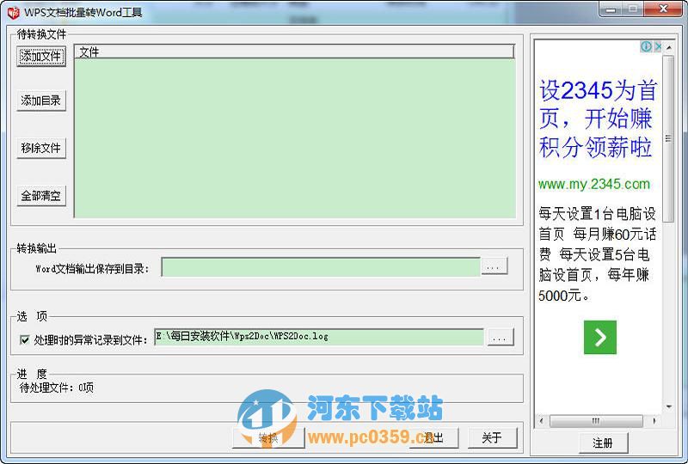Viewport: 688px width, 464px height.
Task: Close the WPS转Word tool window
Action: [663, 9]
